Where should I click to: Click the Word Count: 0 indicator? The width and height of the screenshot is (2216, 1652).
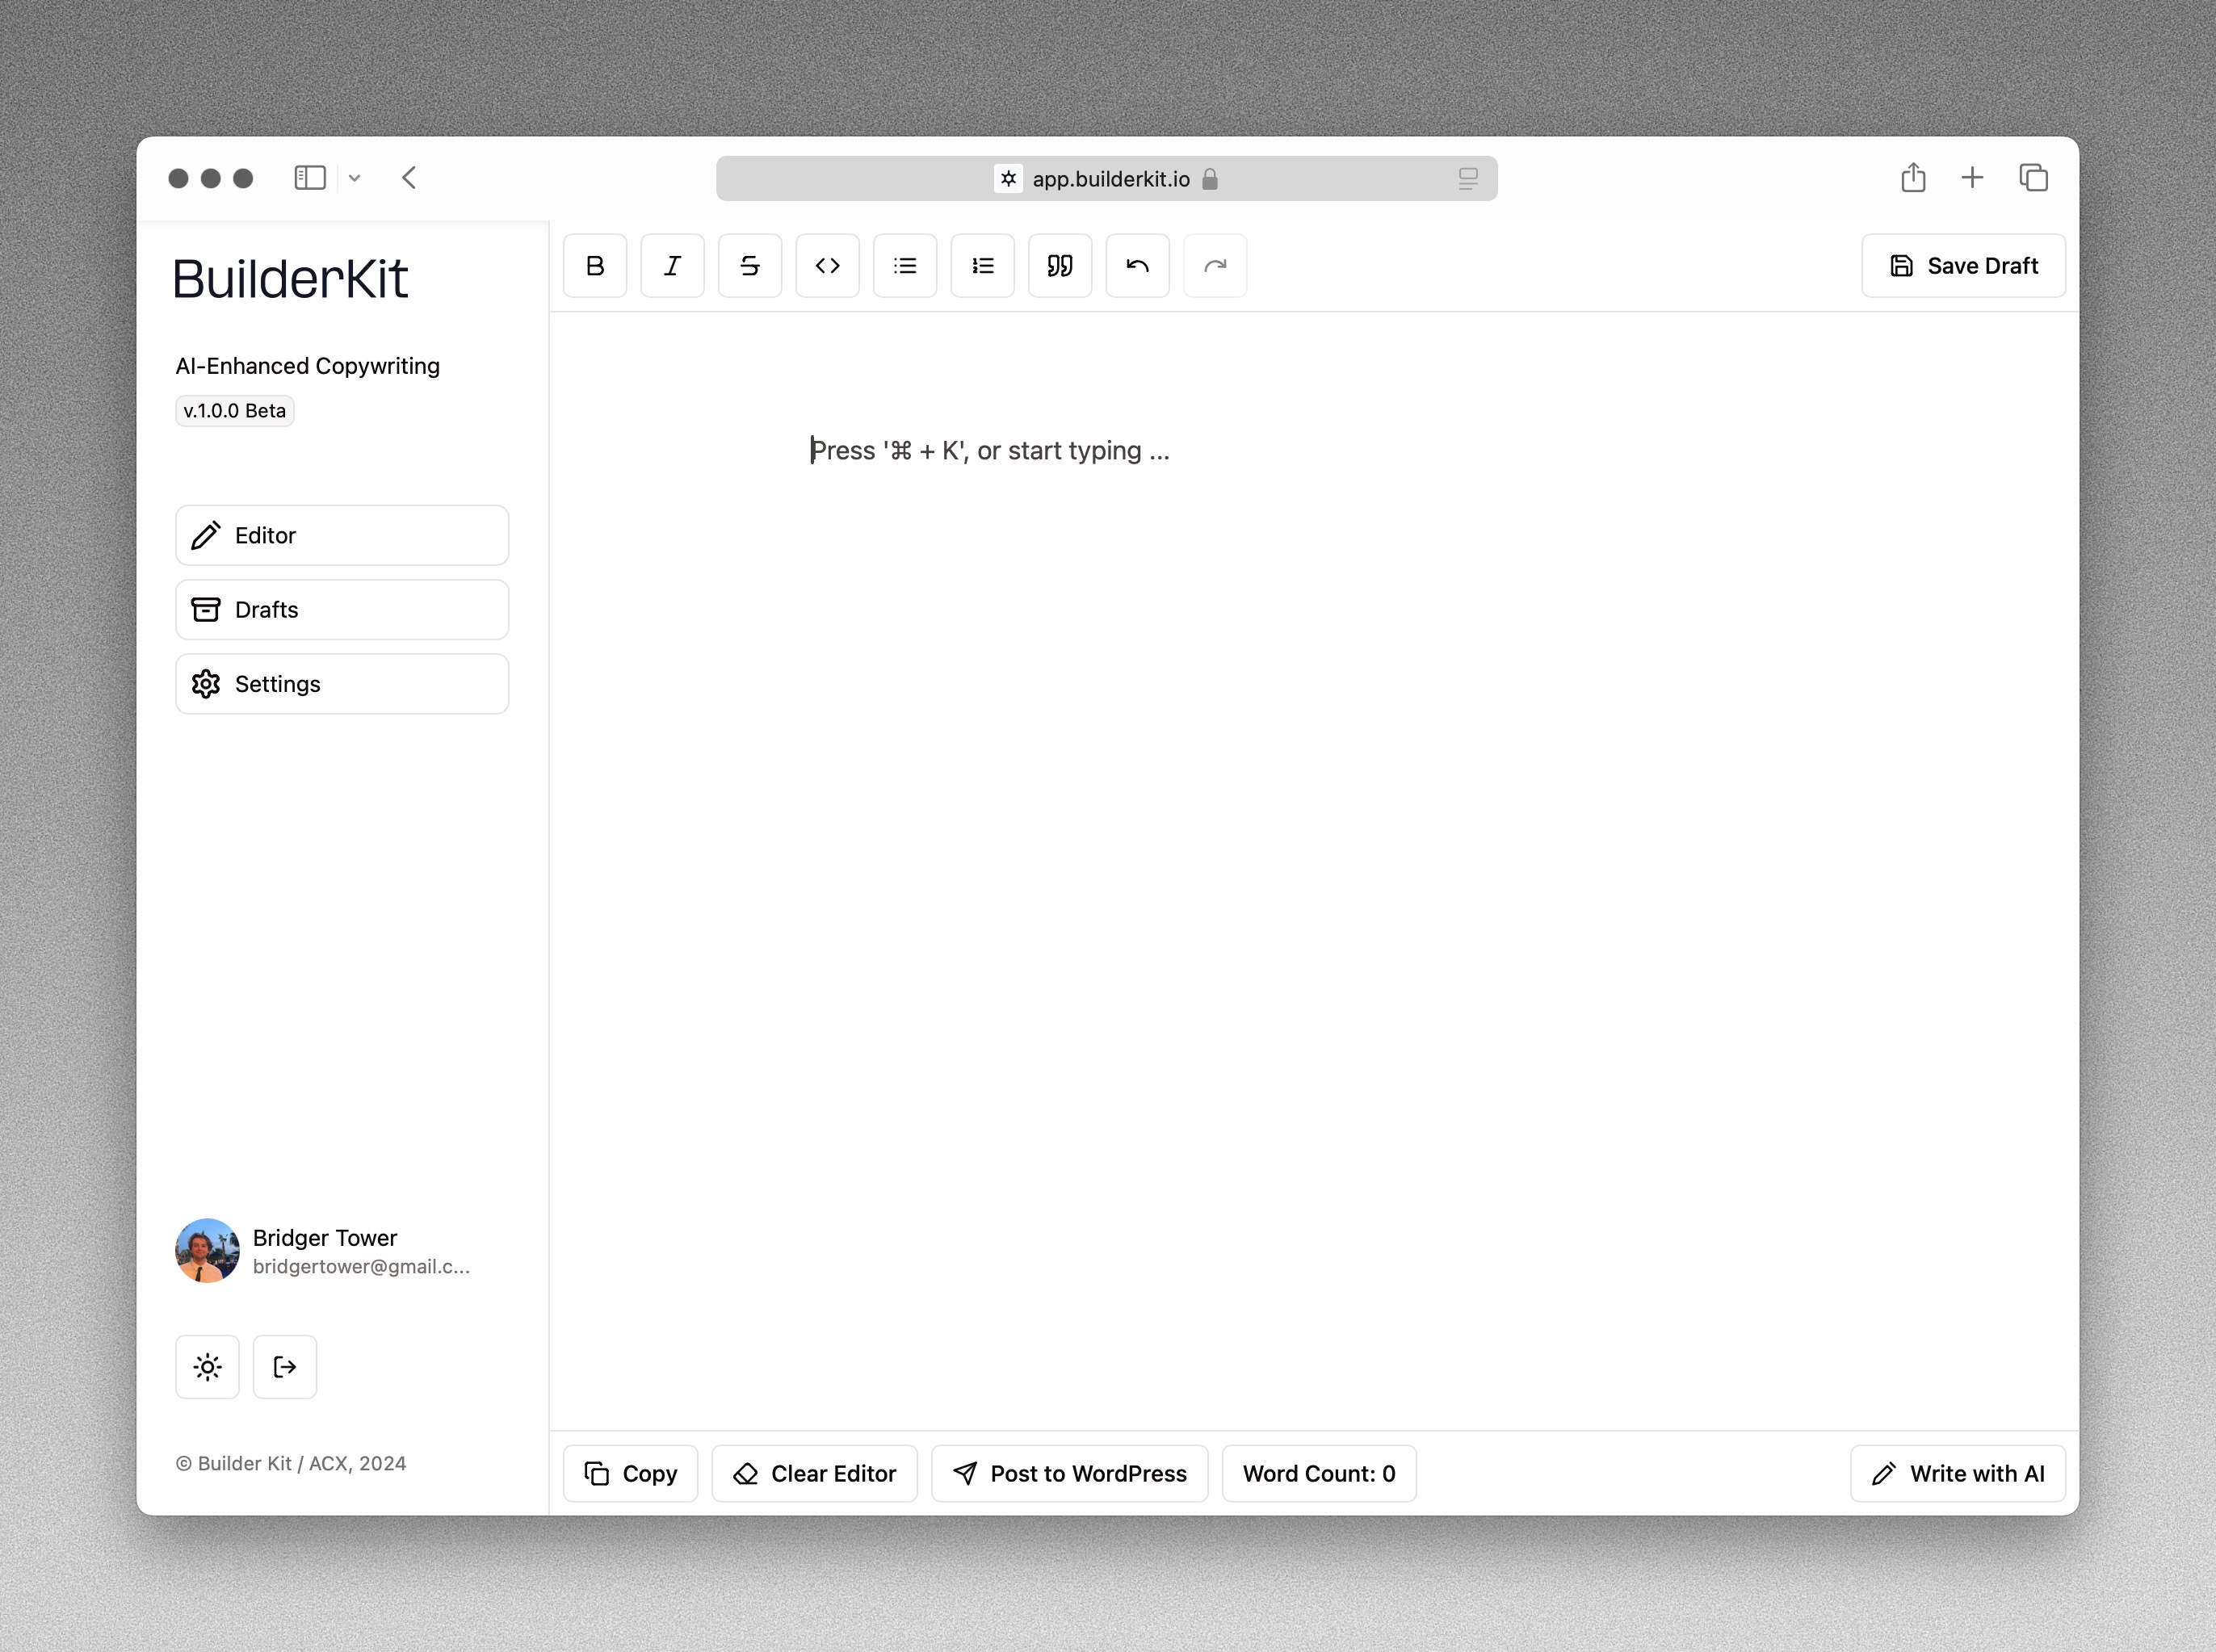(x=1319, y=1474)
